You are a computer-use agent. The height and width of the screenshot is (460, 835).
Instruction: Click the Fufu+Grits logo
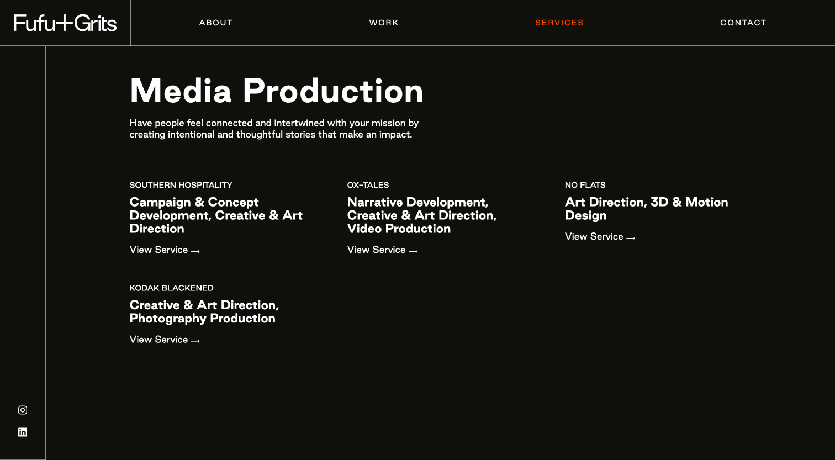(65, 23)
